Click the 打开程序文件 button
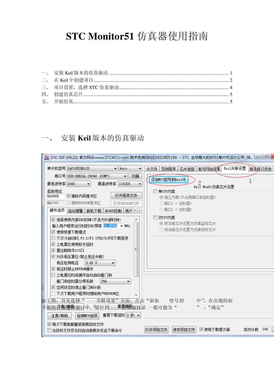Viewport: 274px width, 388px height. pyautogui.click(x=126, y=196)
